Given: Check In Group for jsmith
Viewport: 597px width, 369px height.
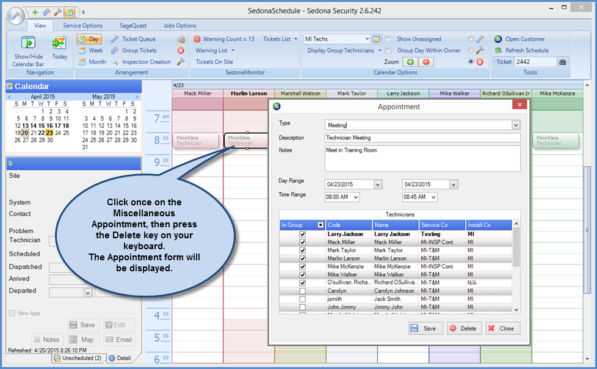Looking at the screenshot, I should (x=303, y=299).
